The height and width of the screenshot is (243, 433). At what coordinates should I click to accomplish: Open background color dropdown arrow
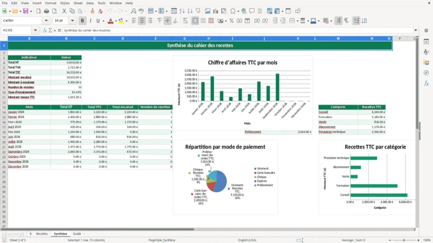(126, 21)
